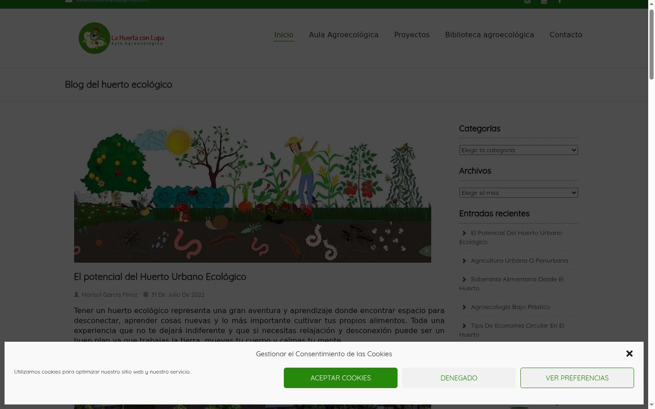Screen dimensions: 655x409
Task: Click the chevron beside Agroecología Bajo Plástico
Action: coord(464,307)
